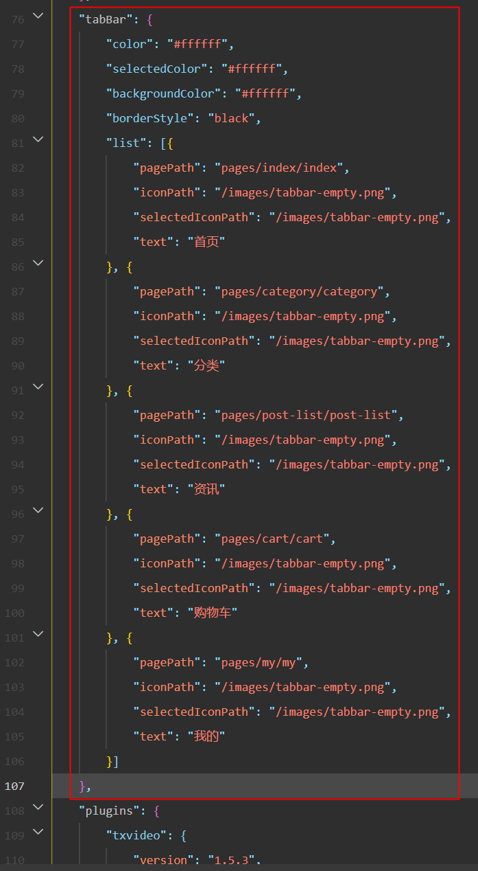Select line number 80 in the gutter
The height and width of the screenshot is (871, 478).
[x=18, y=118]
